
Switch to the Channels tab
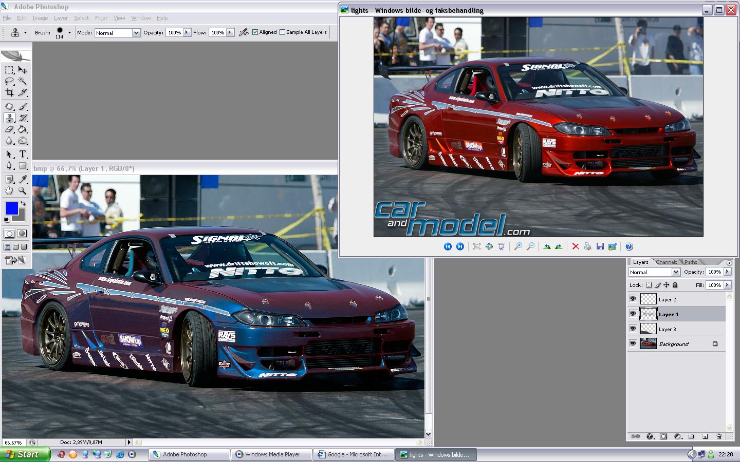(x=667, y=262)
